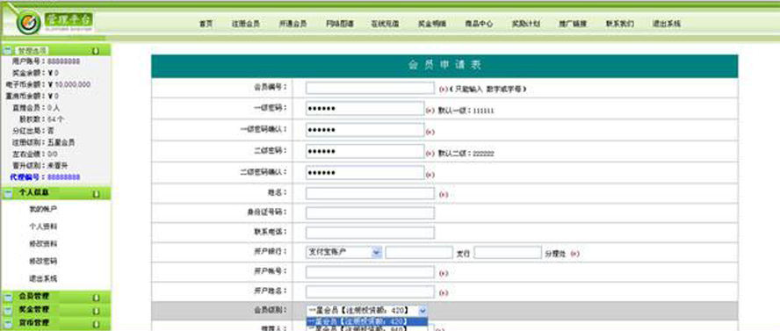
Task: Open 在线充值 in the top navigation
Action: [x=385, y=24]
